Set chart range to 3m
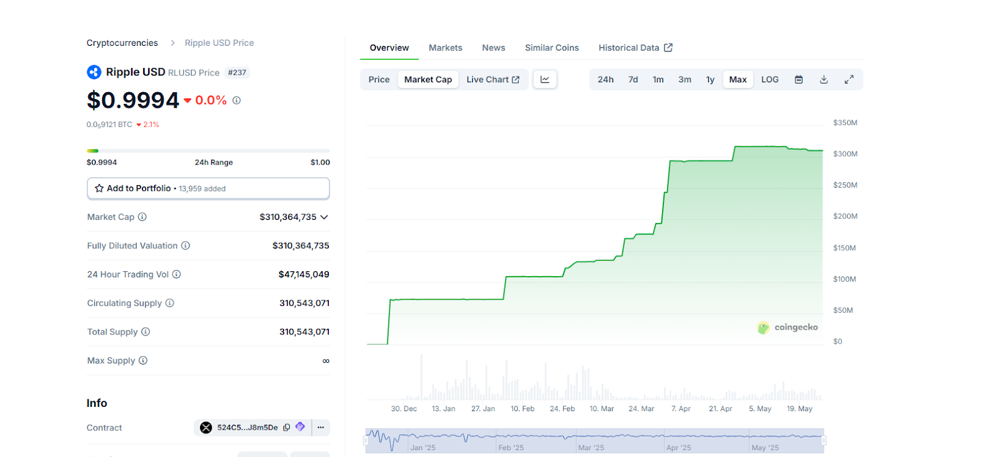The image size is (991, 457). coord(685,79)
